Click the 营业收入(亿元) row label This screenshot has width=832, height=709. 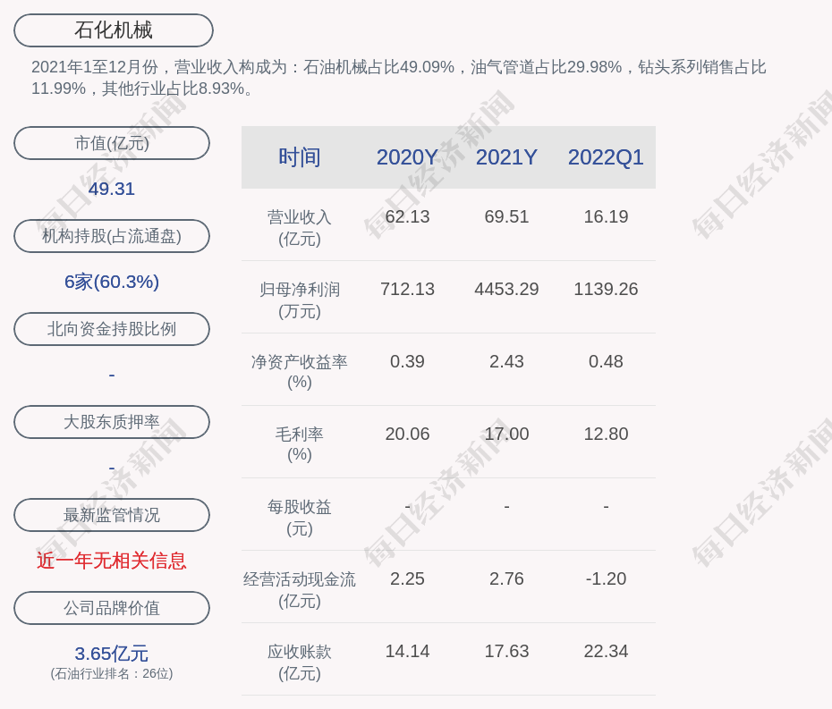tap(299, 227)
